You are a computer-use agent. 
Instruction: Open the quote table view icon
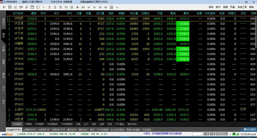[10, 7]
